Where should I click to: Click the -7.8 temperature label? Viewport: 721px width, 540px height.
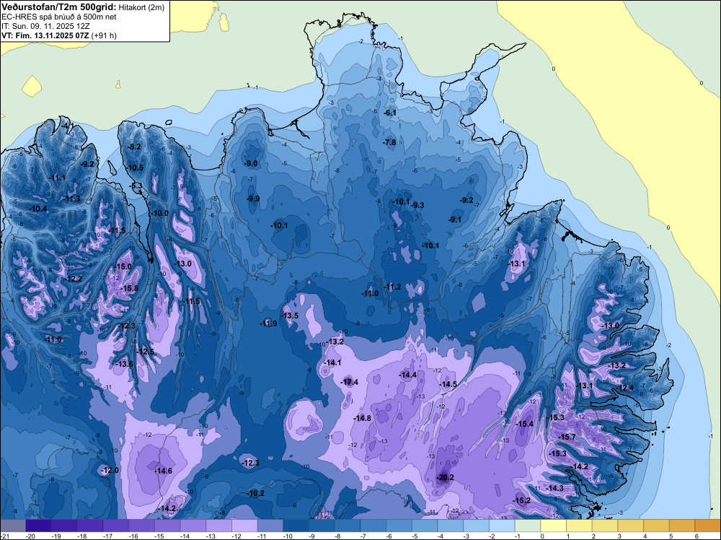coord(389,142)
